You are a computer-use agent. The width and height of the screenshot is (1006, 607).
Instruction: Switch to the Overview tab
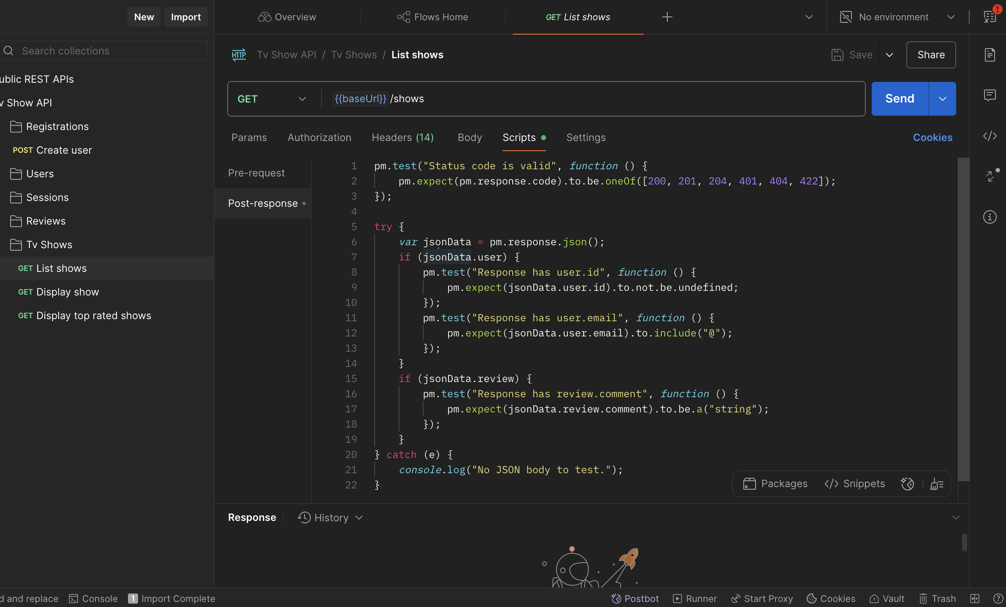pos(287,17)
